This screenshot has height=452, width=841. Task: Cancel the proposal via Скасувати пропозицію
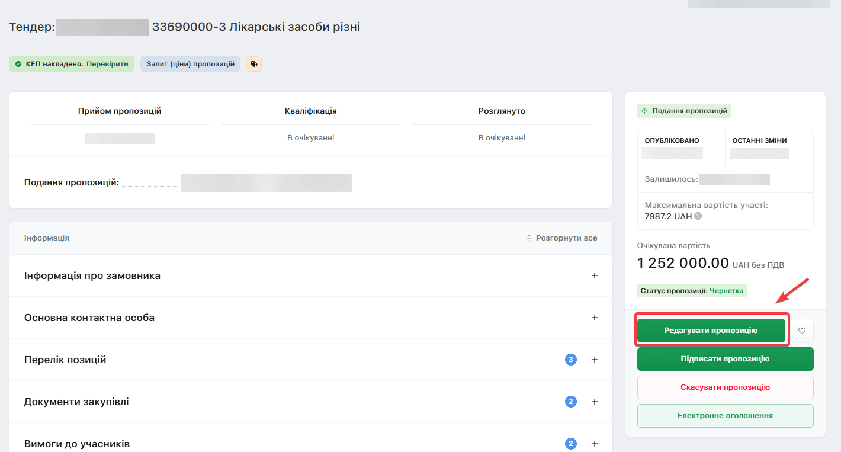point(725,387)
